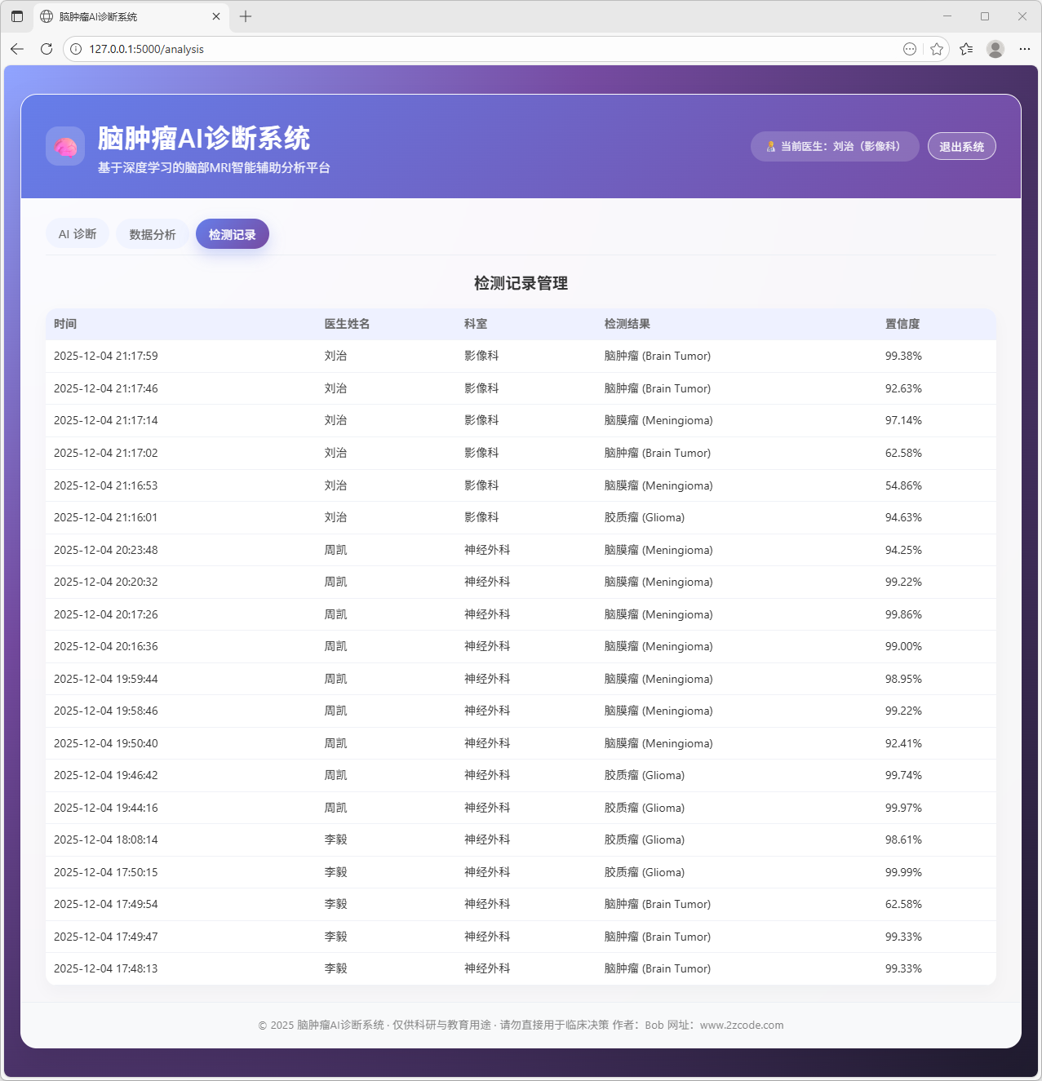This screenshot has height=1081, width=1042.
Task: Switch to the AI 诊断 tab
Action: pos(78,234)
